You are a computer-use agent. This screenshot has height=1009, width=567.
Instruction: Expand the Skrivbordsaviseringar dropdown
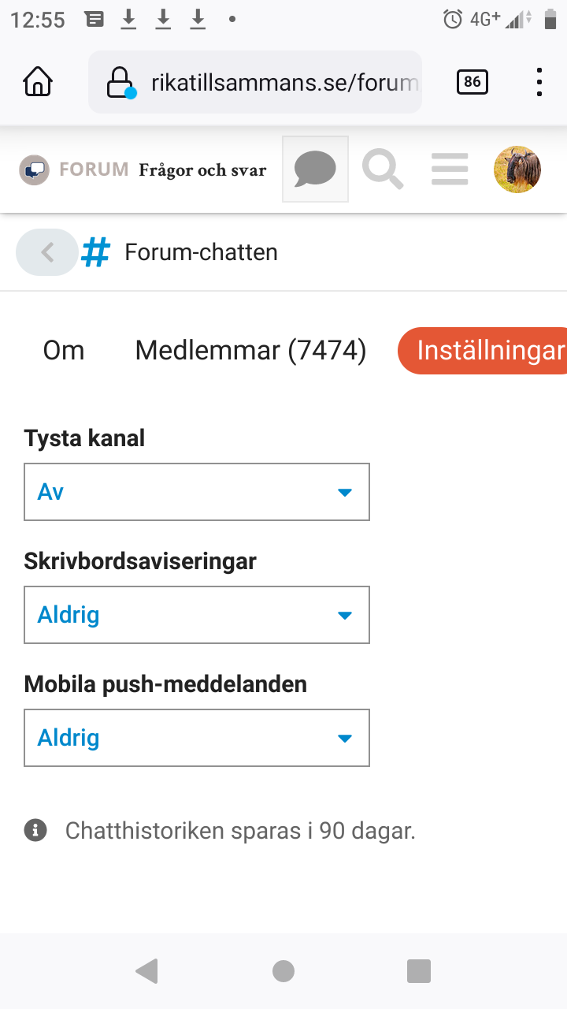coord(197,615)
